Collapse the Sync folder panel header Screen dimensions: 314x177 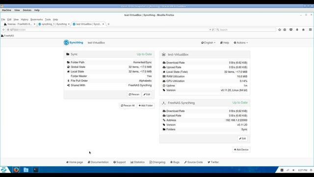109,54
